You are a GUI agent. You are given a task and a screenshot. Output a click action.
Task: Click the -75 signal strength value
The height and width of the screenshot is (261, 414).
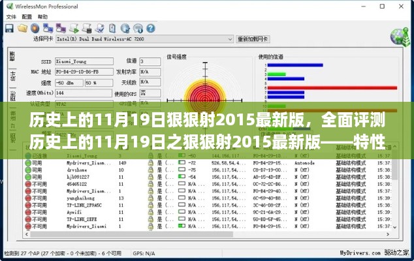[x=192, y=170]
